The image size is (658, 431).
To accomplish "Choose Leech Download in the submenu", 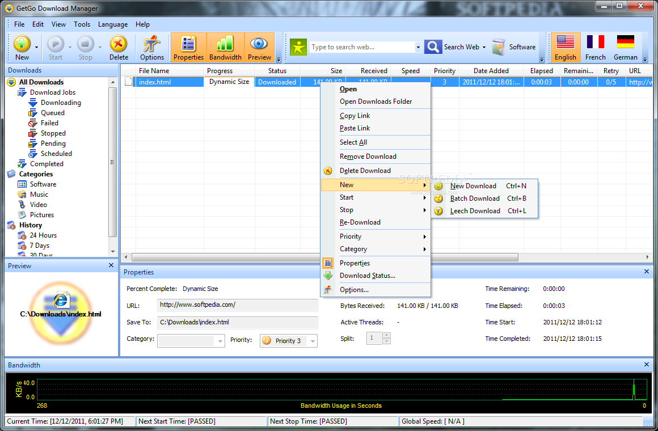I will click(484, 211).
